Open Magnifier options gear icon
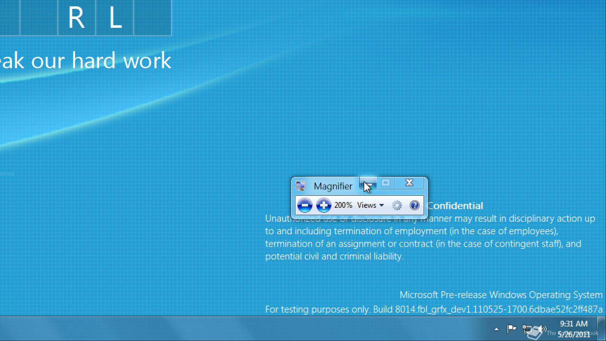 (x=397, y=206)
